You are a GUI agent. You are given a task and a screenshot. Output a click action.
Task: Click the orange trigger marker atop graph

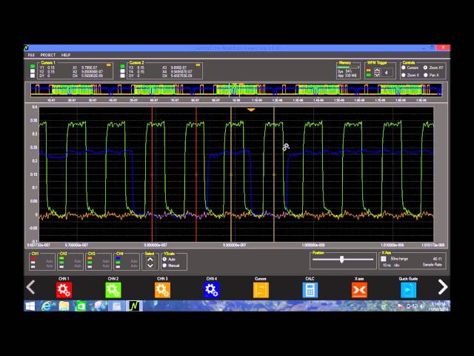[x=251, y=110]
